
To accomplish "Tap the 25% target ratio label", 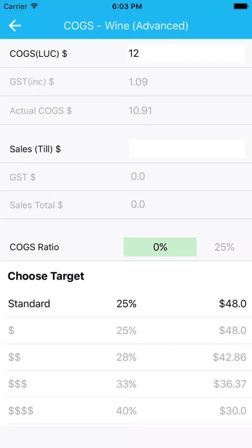I will (x=224, y=247).
